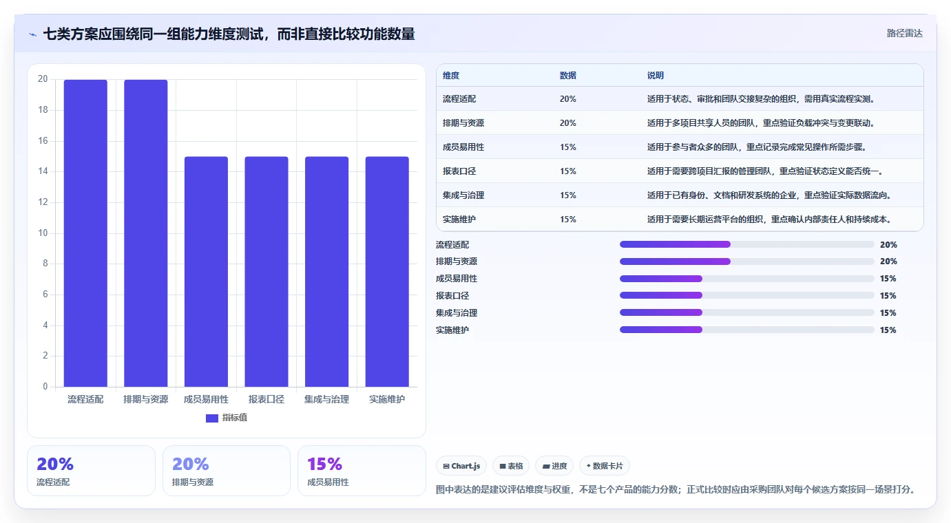Click the 15% value in the 实施维护 table row

(568, 220)
